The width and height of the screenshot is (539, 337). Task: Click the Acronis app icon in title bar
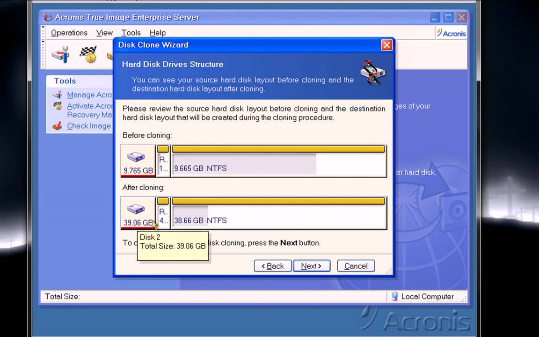click(48, 17)
